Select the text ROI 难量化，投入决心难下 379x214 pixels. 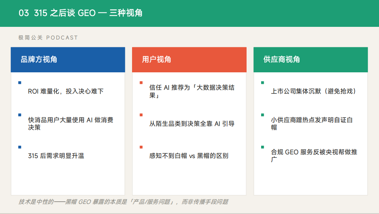click(66, 91)
